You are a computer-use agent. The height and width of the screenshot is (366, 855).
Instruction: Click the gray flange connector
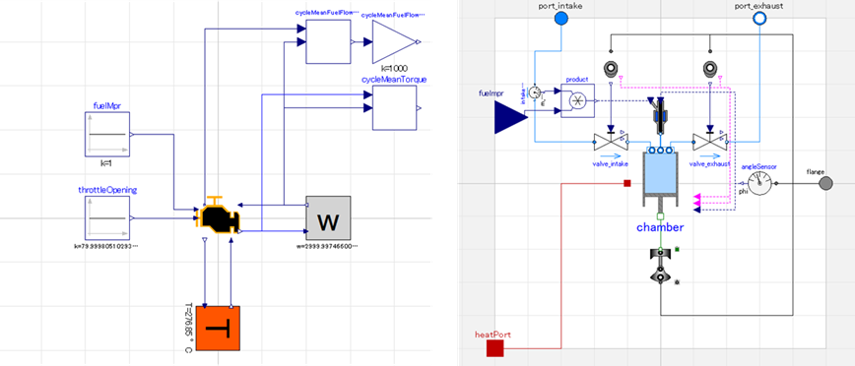pos(826,184)
